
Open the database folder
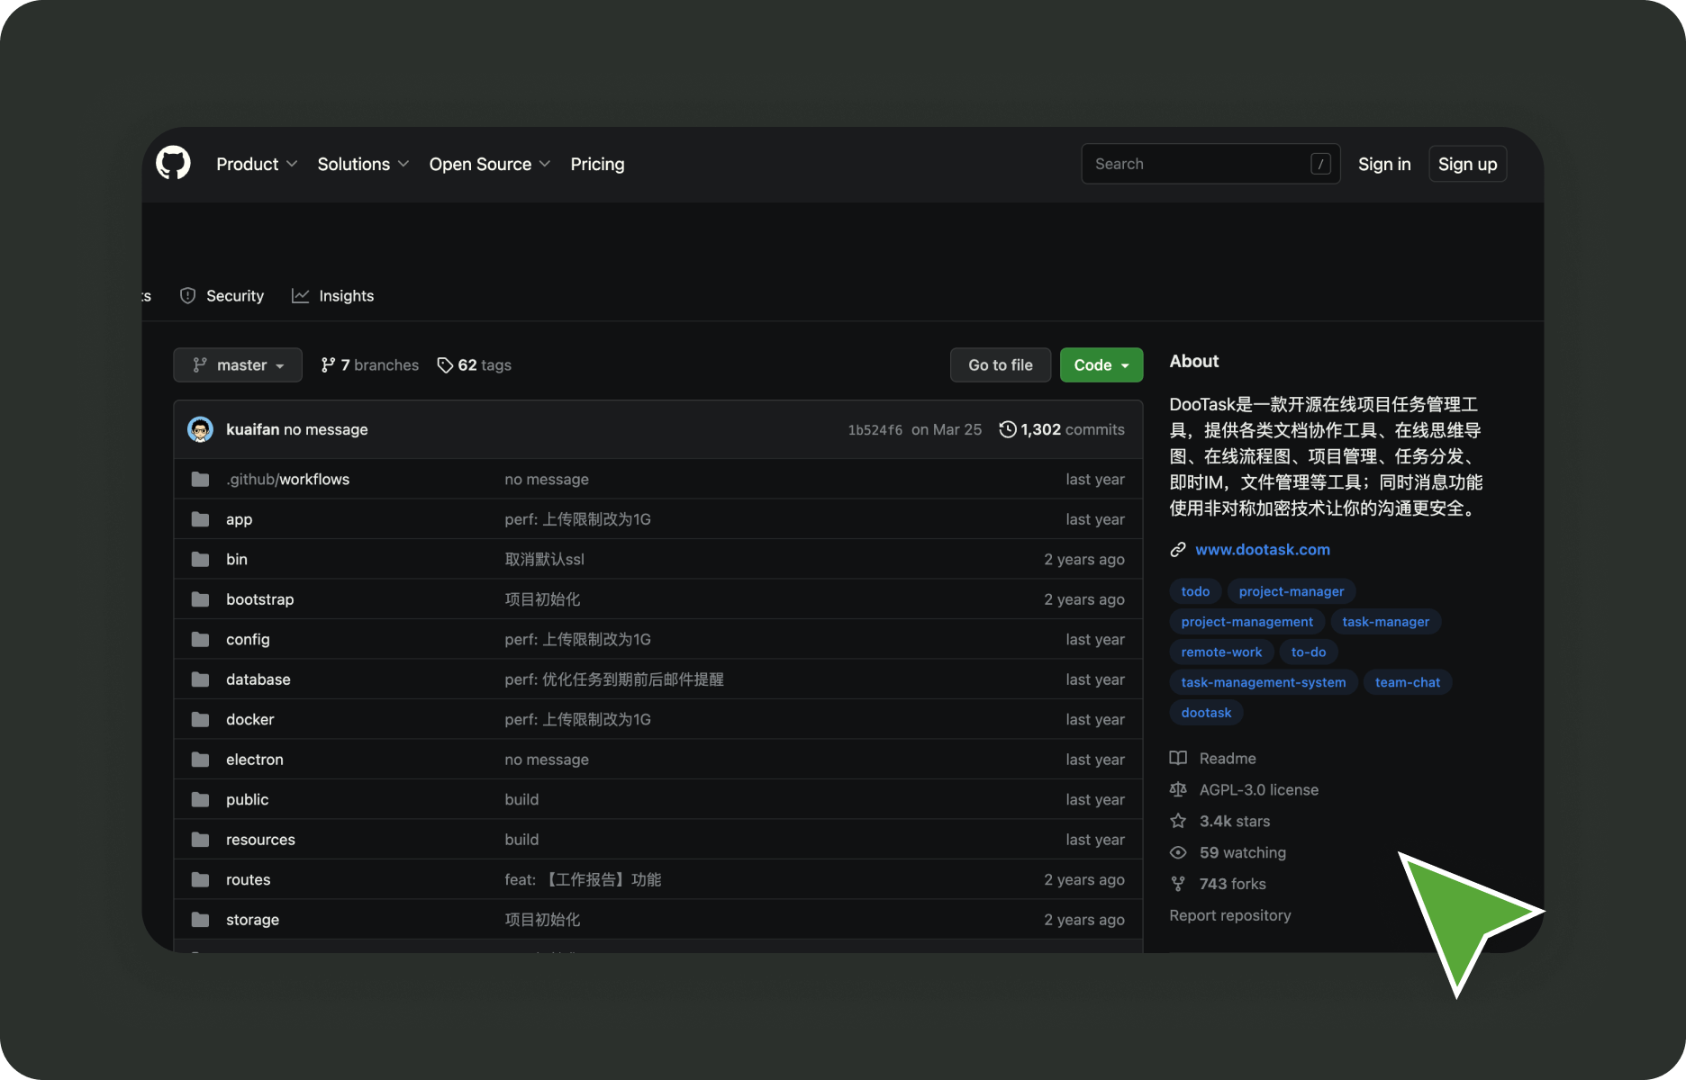[x=258, y=679]
